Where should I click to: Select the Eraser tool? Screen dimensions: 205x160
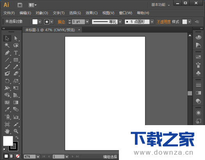16,73
